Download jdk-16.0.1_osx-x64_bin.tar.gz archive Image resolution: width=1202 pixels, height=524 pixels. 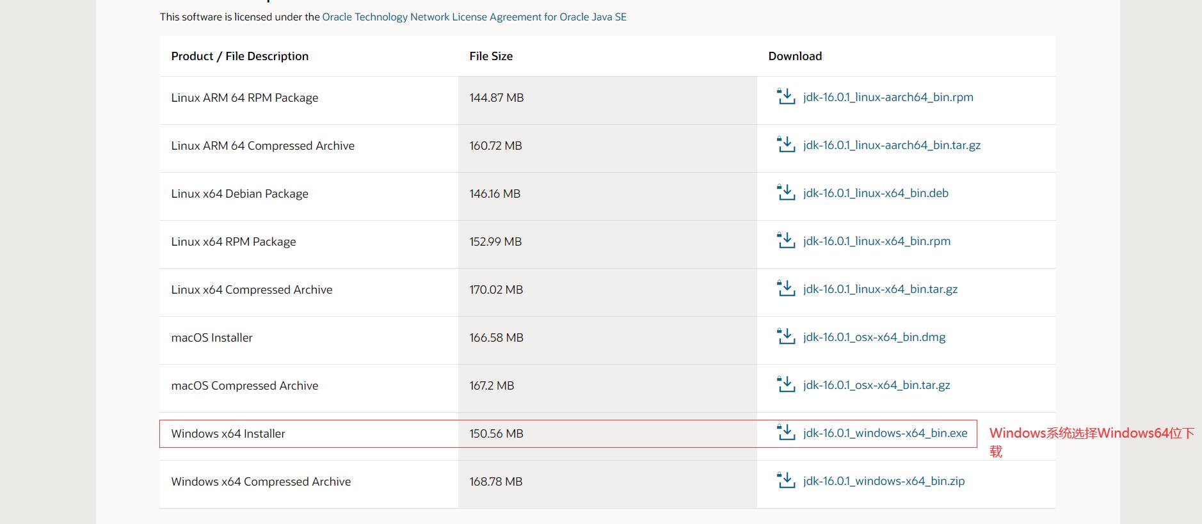point(876,385)
